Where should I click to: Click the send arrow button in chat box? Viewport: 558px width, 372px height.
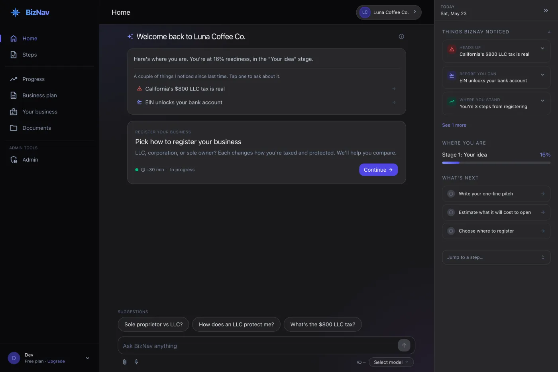(404, 345)
